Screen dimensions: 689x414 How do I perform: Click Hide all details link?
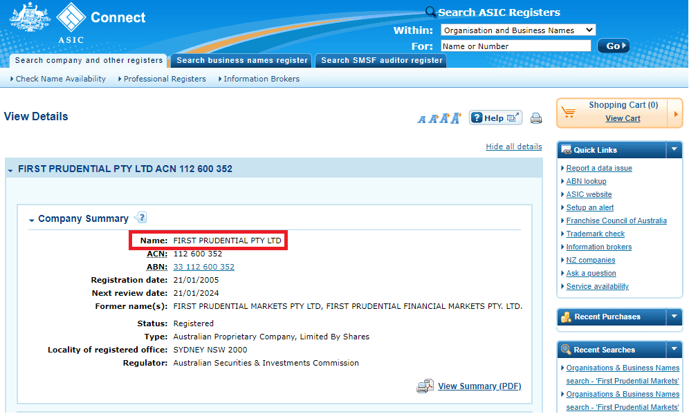point(514,147)
